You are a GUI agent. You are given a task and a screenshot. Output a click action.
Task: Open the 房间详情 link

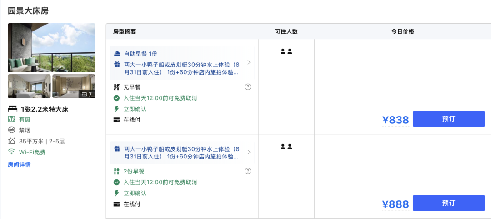click(19, 164)
